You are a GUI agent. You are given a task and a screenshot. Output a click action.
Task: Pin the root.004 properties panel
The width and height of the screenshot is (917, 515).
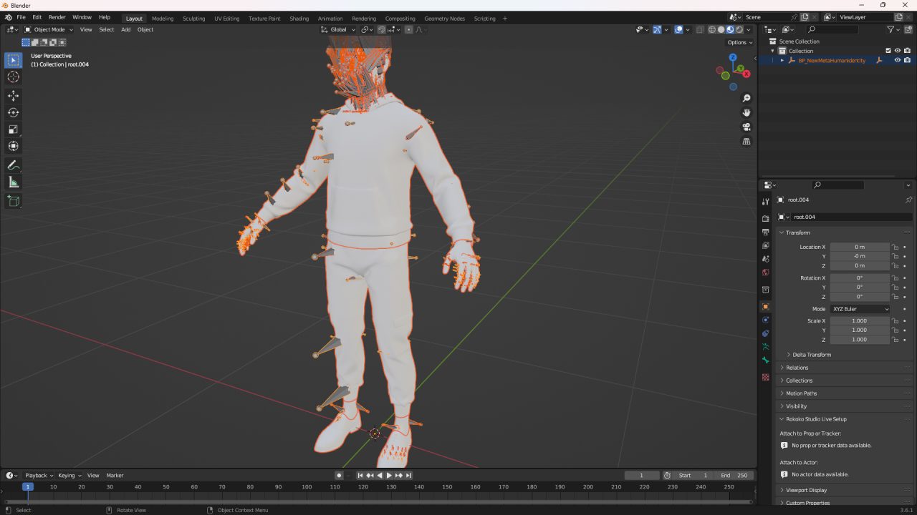(908, 200)
